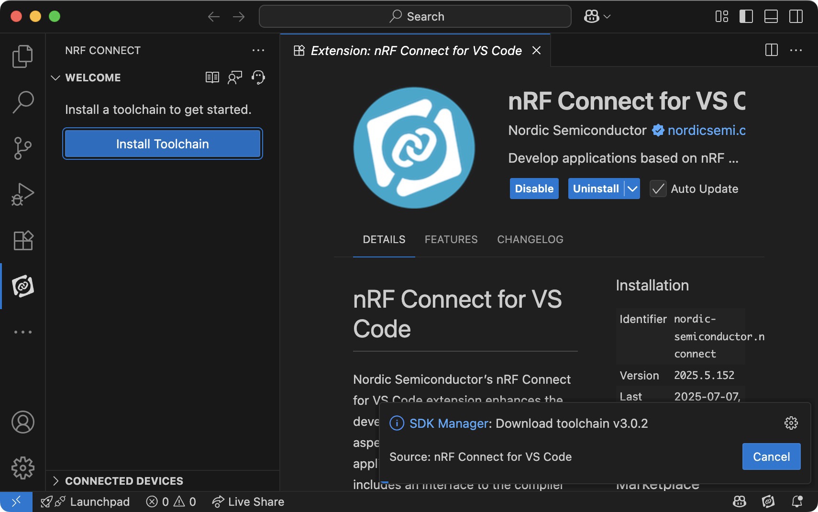
Task: Open the Source Control view
Action: (x=22, y=148)
